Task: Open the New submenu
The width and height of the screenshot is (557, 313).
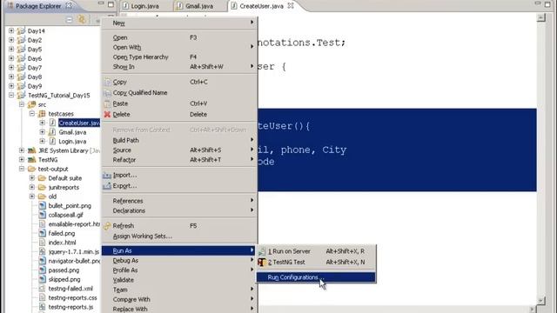Action: pos(179,23)
